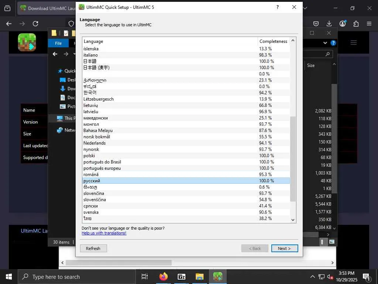
Task: Expand the Explorer ribbon chevron
Action: 325,43
